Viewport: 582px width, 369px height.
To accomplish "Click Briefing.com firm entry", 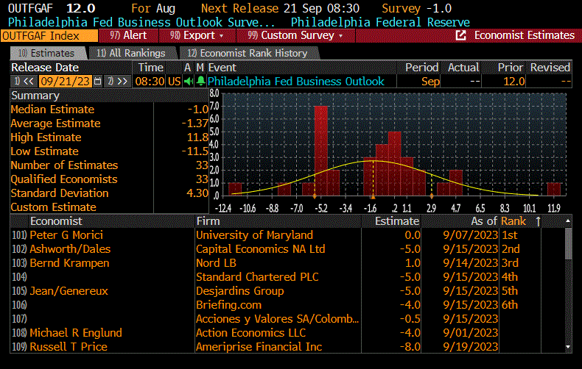I will (228, 305).
